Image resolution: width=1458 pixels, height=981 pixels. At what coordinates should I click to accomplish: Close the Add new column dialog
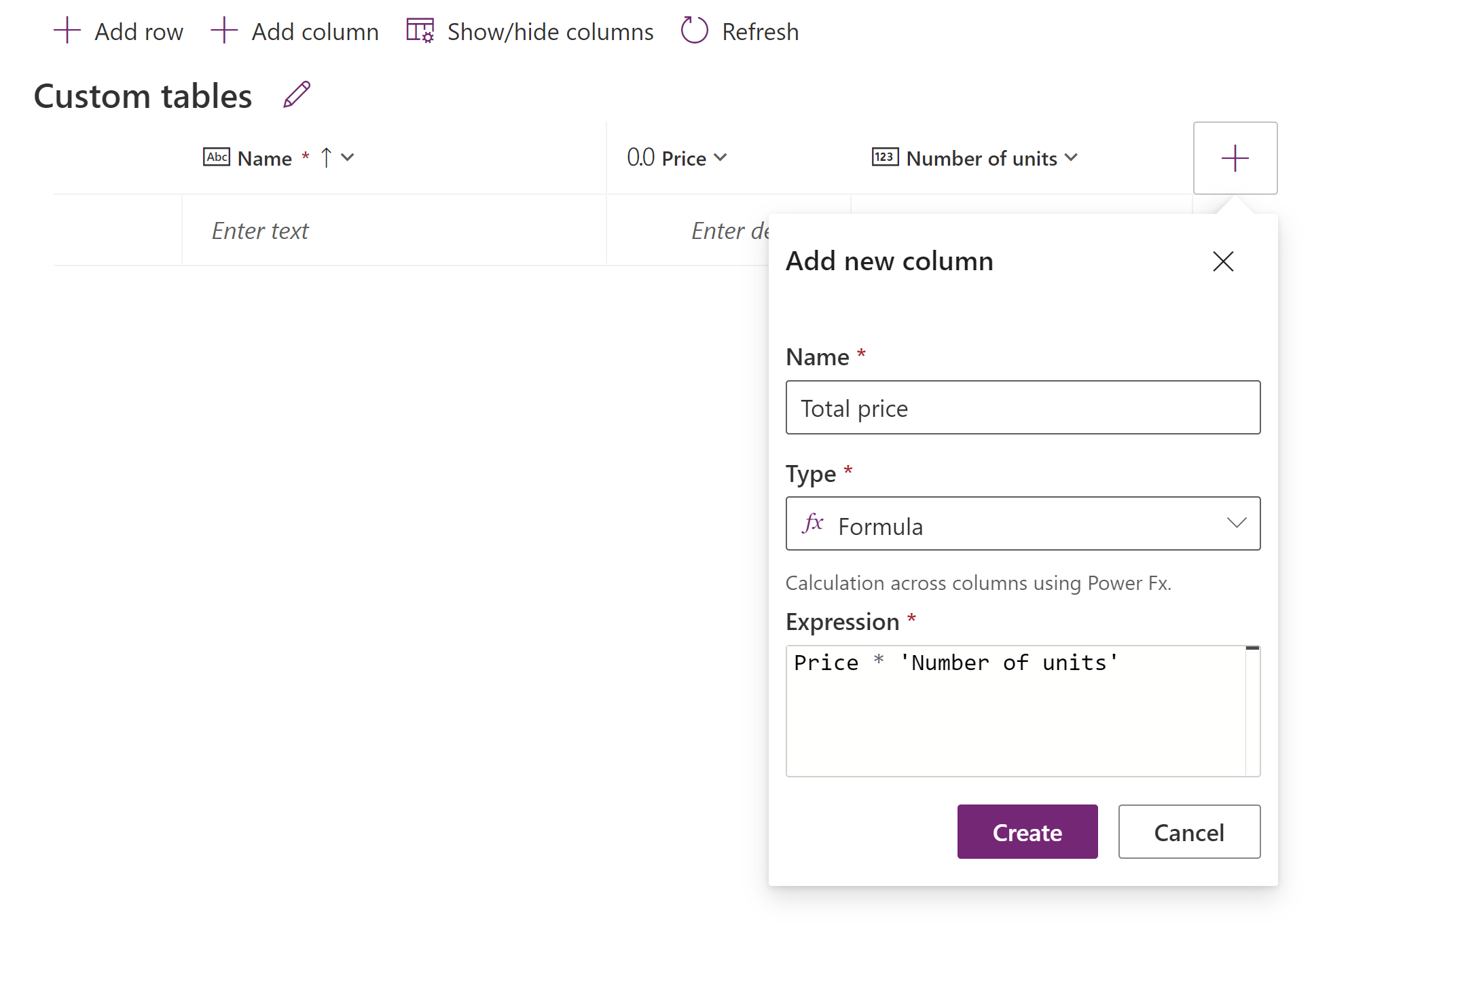[1222, 261]
